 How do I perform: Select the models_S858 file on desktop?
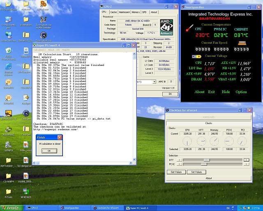coord(26,176)
